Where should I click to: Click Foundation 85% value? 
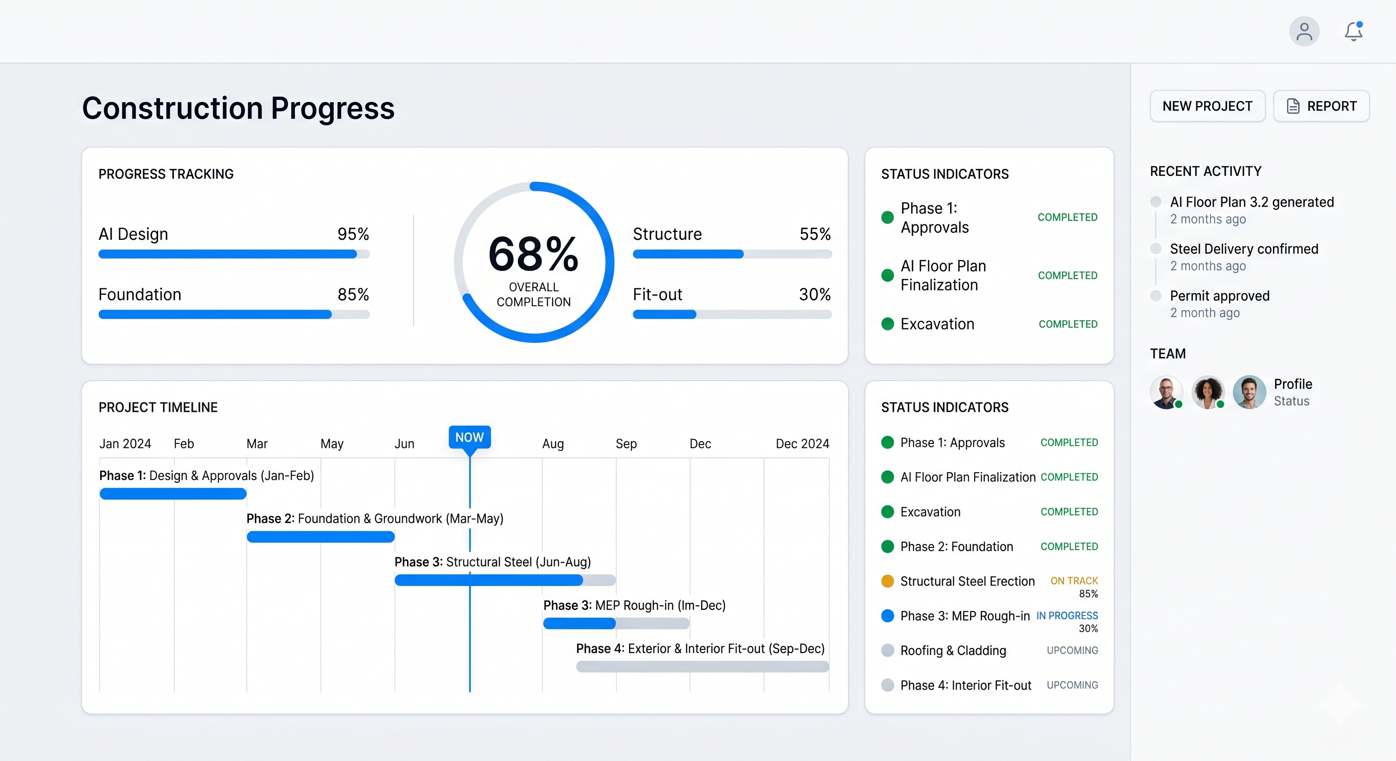(353, 295)
